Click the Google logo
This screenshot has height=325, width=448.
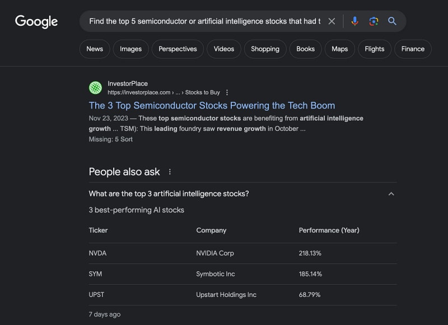(36, 22)
